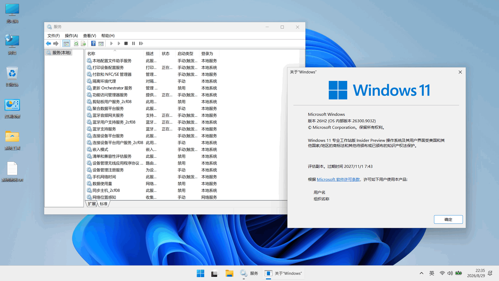Viewport: 499px width, 281px height.
Task: Open the 查看(V) menu
Action: [x=89, y=36]
